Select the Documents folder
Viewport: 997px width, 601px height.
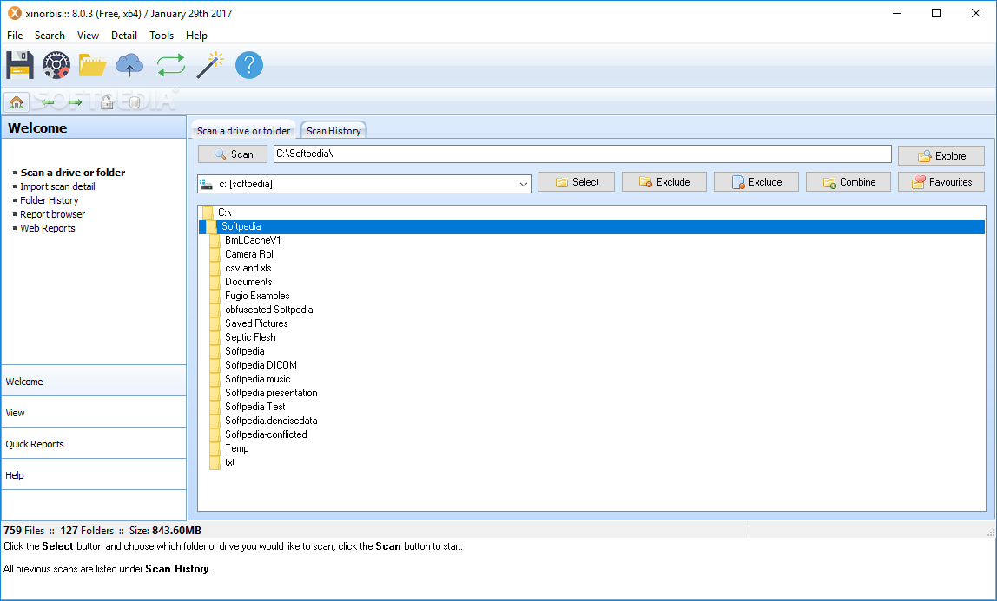248,282
